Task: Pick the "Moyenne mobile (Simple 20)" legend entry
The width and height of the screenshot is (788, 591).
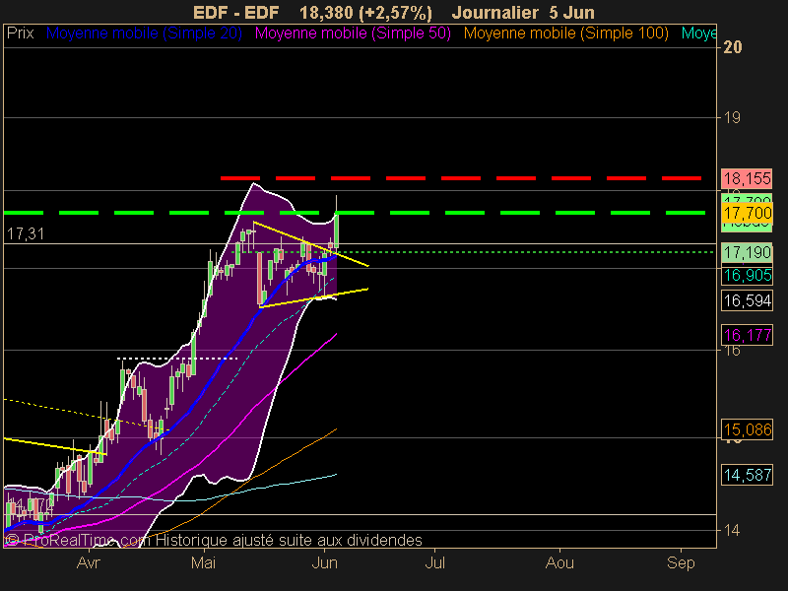Action: click(x=144, y=33)
